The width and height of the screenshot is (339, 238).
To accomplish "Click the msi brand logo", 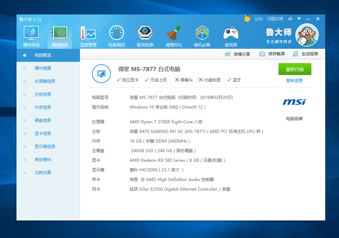I will coord(294,102).
